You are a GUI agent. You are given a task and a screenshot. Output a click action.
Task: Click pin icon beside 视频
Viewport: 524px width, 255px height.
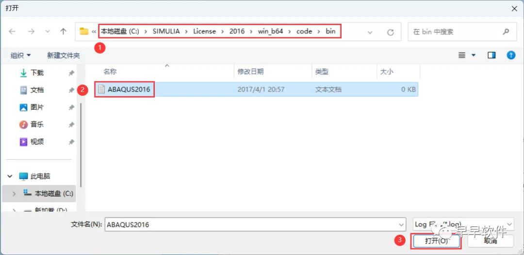click(x=71, y=142)
